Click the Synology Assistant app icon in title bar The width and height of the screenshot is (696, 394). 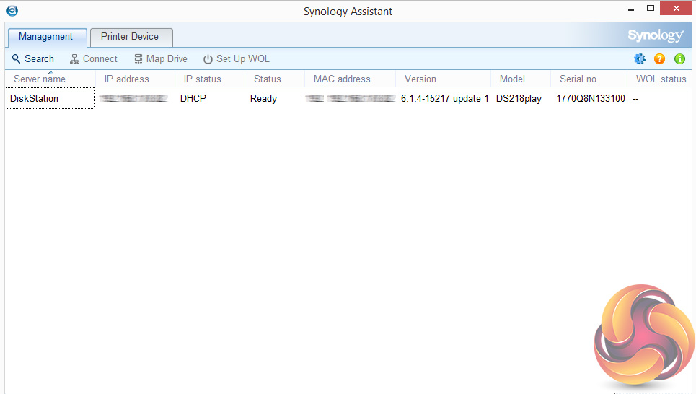pyautogui.click(x=12, y=11)
